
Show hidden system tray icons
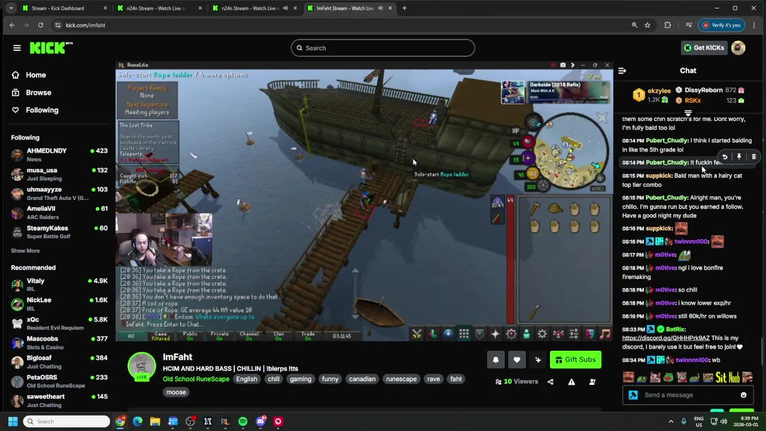(x=671, y=421)
